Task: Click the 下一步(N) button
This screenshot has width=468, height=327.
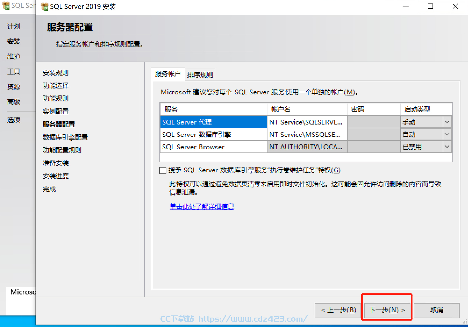Action: click(x=387, y=310)
